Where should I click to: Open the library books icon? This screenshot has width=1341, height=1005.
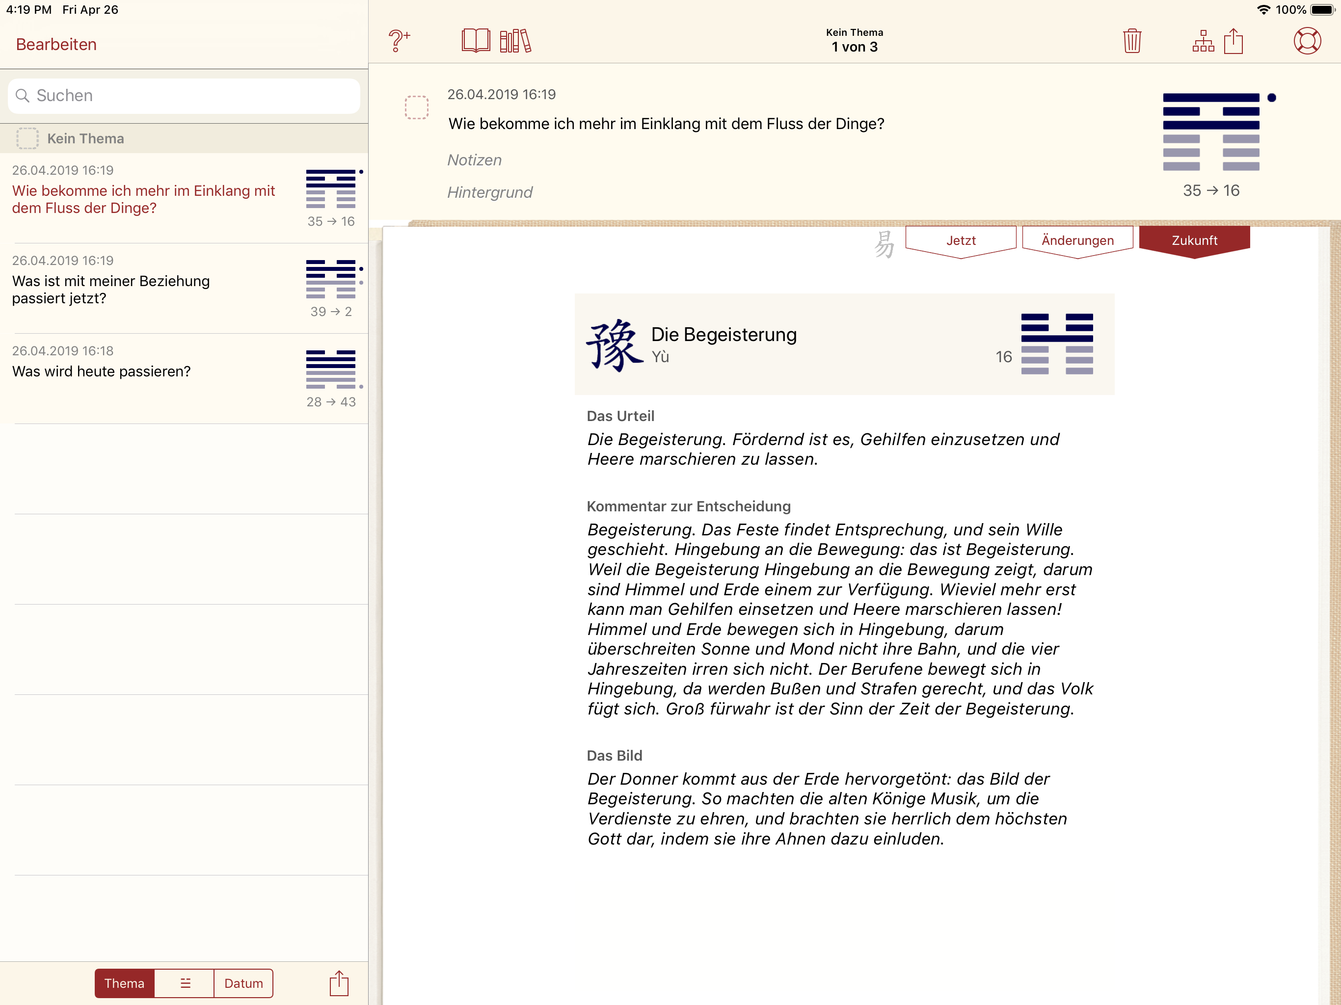click(515, 41)
